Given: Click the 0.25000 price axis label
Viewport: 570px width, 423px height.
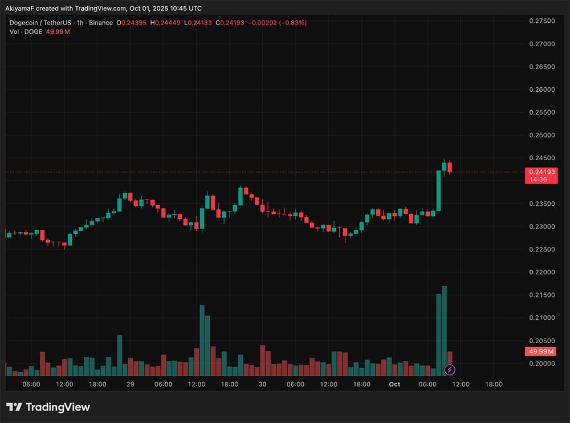Looking at the screenshot, I should [542, 135].
